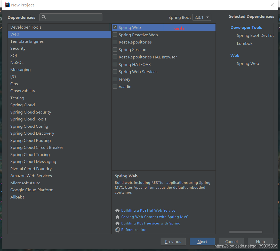Viewport: 280px width, 251px height.
Task: Click the Next button
Action: 202,241
